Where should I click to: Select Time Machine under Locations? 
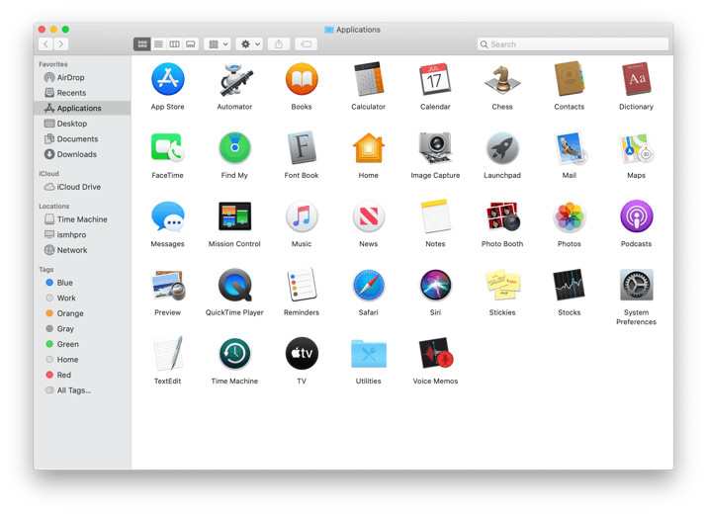tap(82, 219)
